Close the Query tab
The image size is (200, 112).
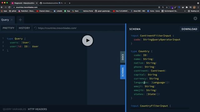pyautogui.click(x=12, y=20)
